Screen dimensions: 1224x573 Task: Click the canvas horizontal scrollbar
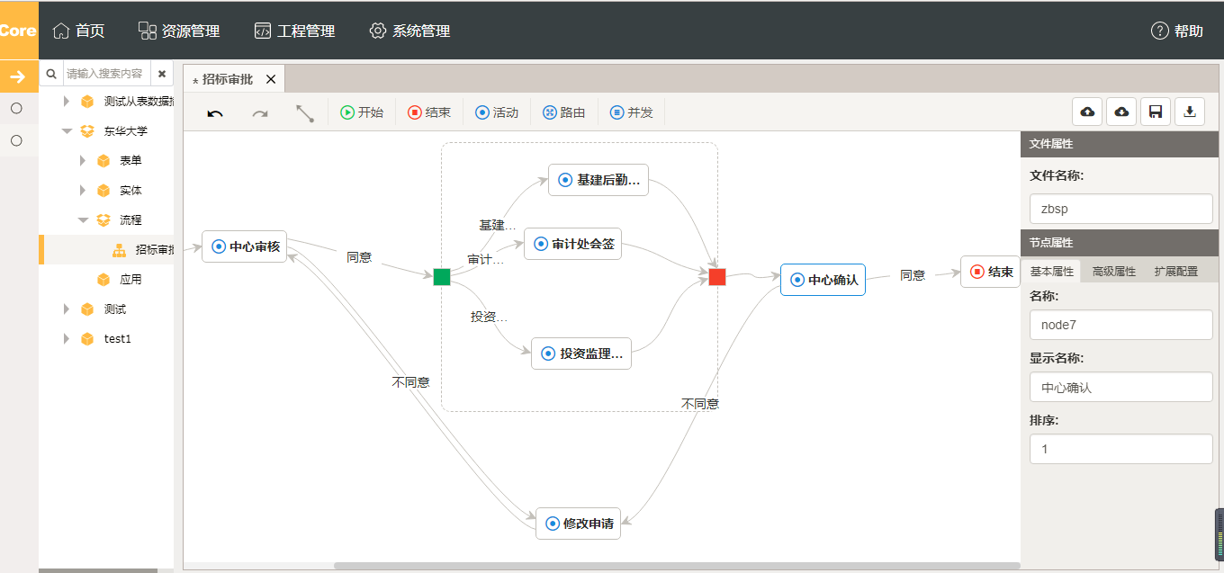tap(676, 566)
